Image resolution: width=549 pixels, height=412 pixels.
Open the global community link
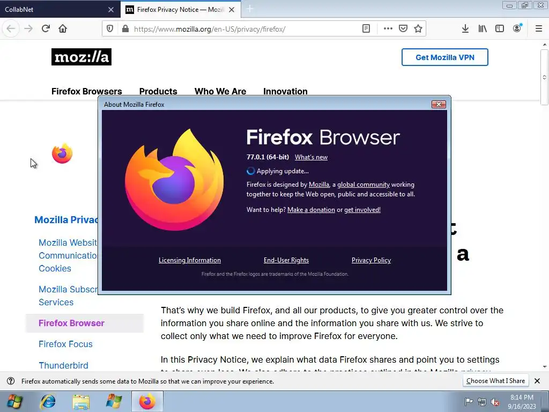click(x=363, y=185)
